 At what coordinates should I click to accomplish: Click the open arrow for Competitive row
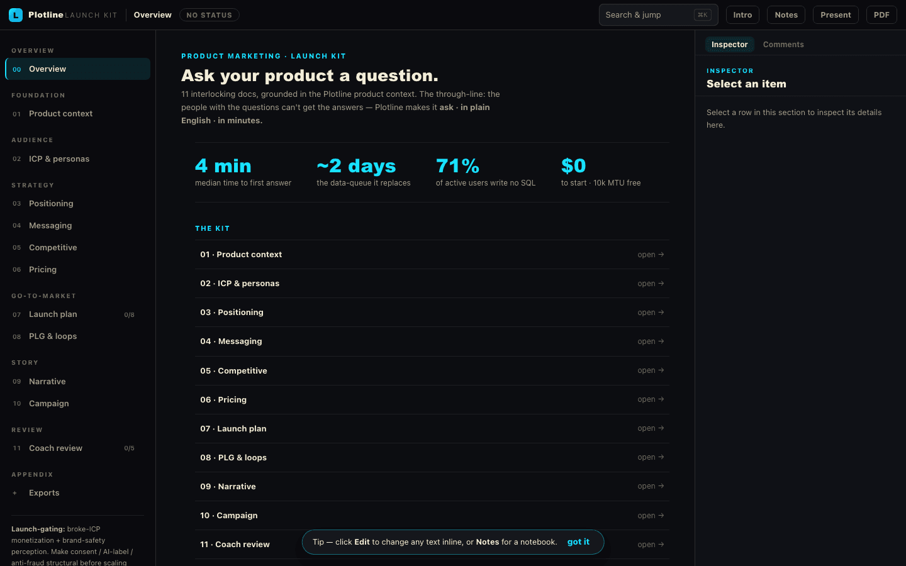[x=651, y=370]
